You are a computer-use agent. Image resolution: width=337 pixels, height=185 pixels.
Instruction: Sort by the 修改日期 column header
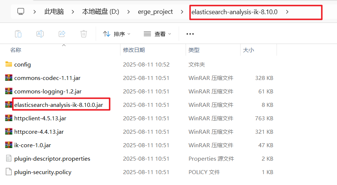pyautogui.click(x=134, y=50)
